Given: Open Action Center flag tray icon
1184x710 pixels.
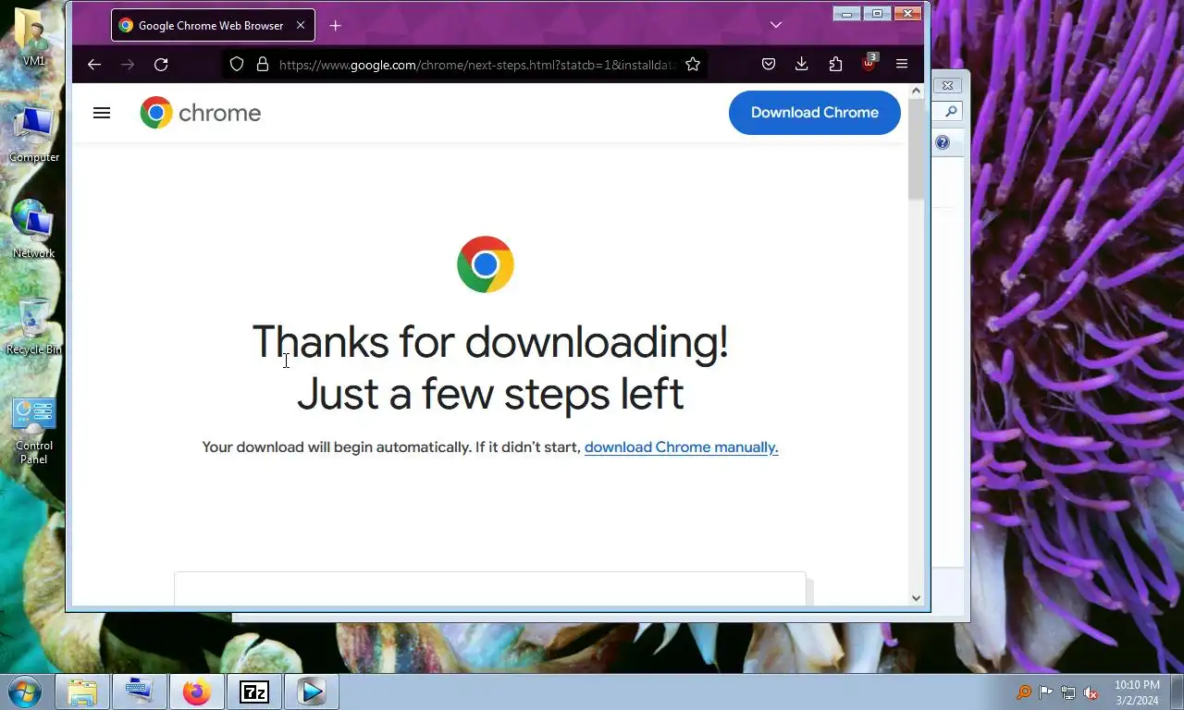Looking at the screenshot, I should point(1046,692).
